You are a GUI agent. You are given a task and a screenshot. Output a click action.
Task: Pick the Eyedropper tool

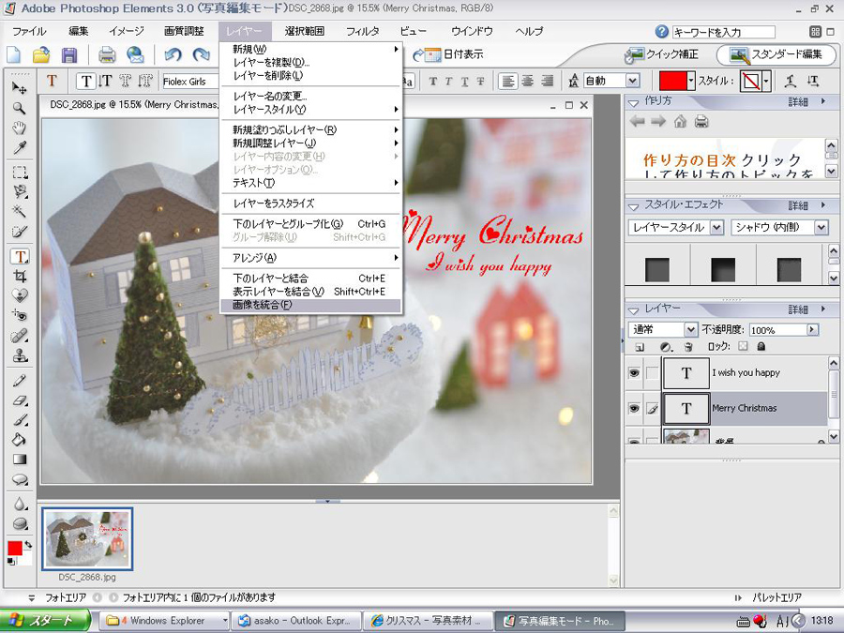[19, 148]
